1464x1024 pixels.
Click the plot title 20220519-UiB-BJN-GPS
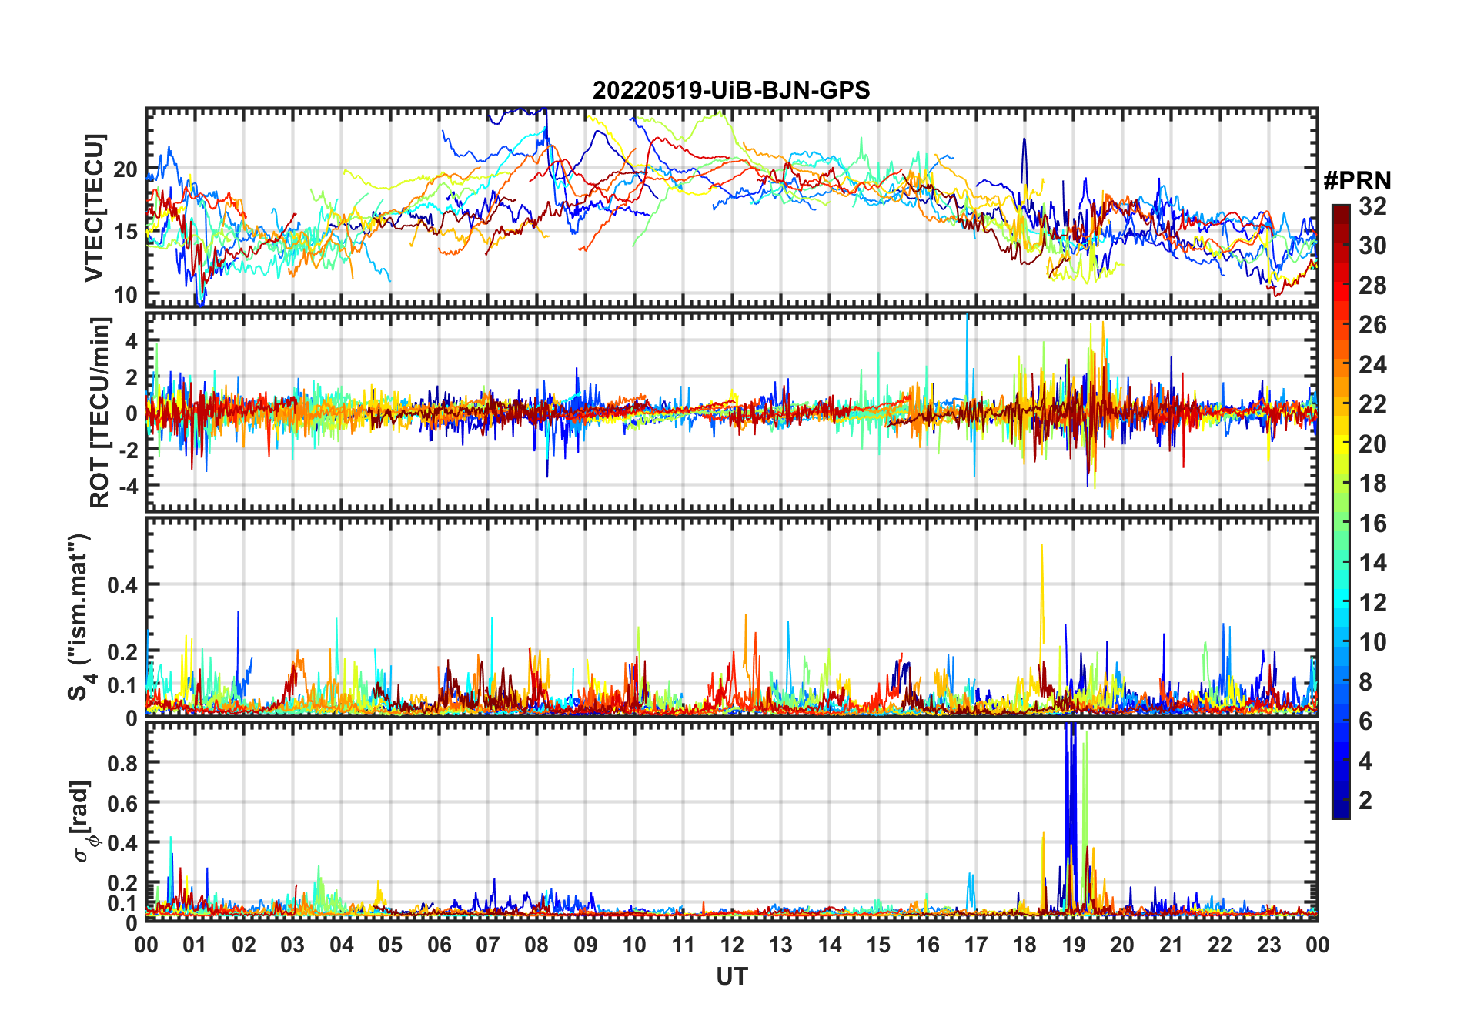pyautogui.click(x=731, y=90)
